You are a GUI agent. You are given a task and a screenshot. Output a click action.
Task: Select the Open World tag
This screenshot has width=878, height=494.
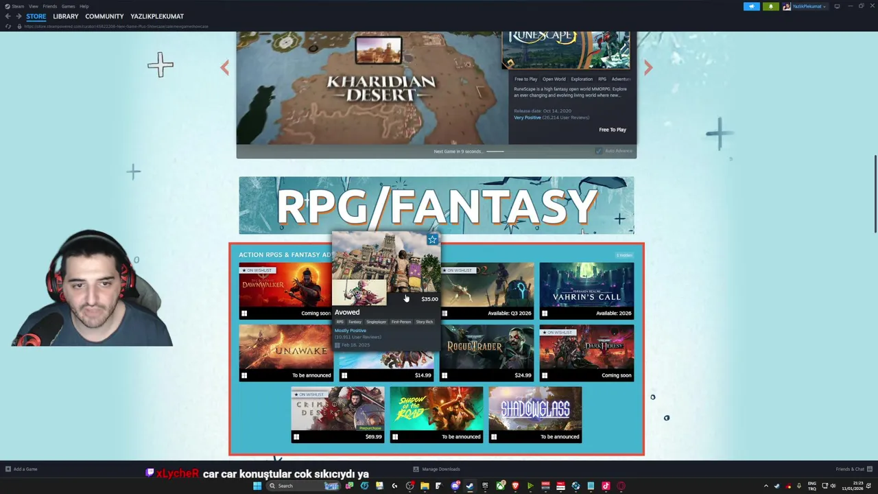[x=554, y=79]
